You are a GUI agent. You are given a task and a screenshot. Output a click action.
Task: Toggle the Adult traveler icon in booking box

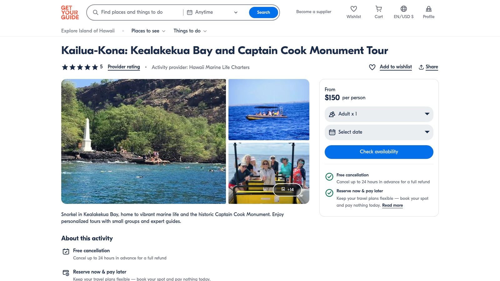[332, 114]
